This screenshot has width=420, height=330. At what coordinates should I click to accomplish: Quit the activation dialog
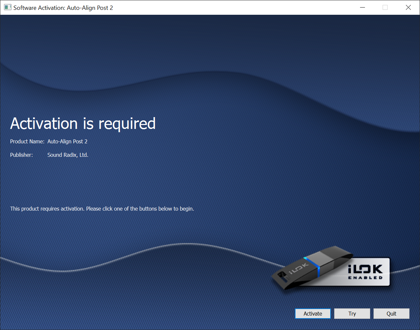pos(391,314)
